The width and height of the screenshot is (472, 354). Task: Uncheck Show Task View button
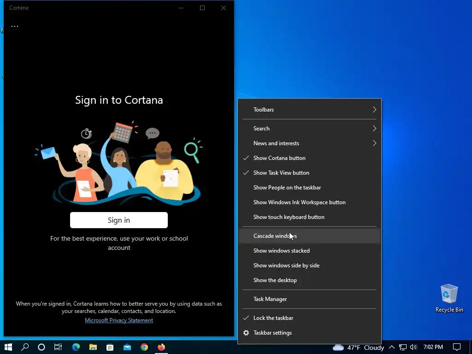tap(309, 173)
